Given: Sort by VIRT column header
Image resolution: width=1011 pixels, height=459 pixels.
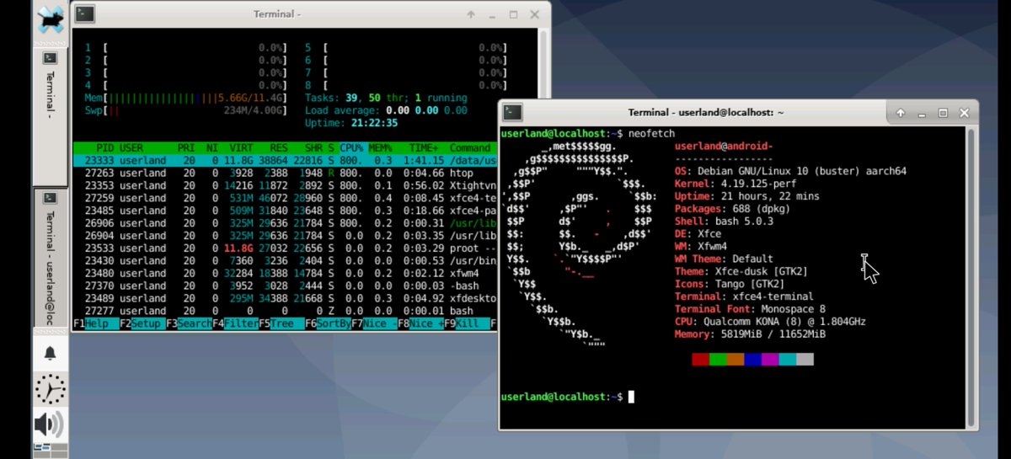Looking at the screenshot, I should click(x=241, y=147).
